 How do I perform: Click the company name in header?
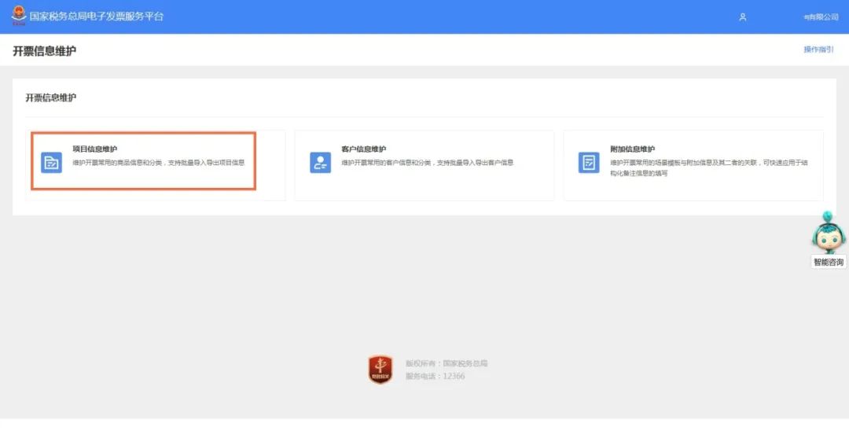pyautogui.click(x=821, y=17)
